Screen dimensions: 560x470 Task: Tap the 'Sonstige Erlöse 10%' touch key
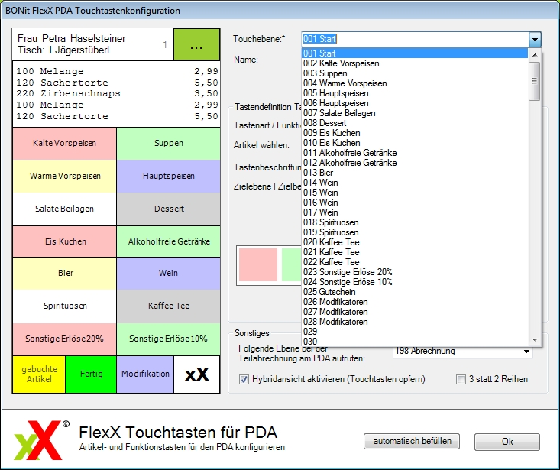coord(169,339)
